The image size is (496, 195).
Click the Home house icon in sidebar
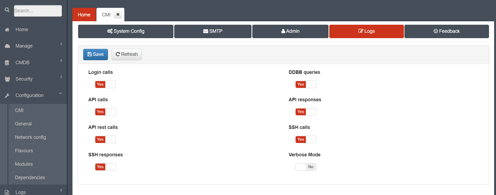click(7, 30)
